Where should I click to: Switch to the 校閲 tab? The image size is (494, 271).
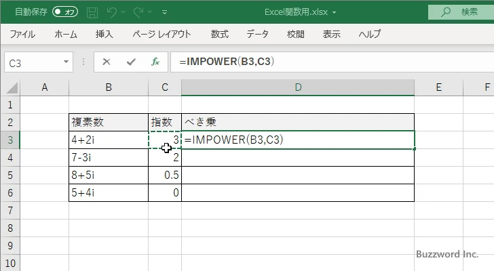296,34
